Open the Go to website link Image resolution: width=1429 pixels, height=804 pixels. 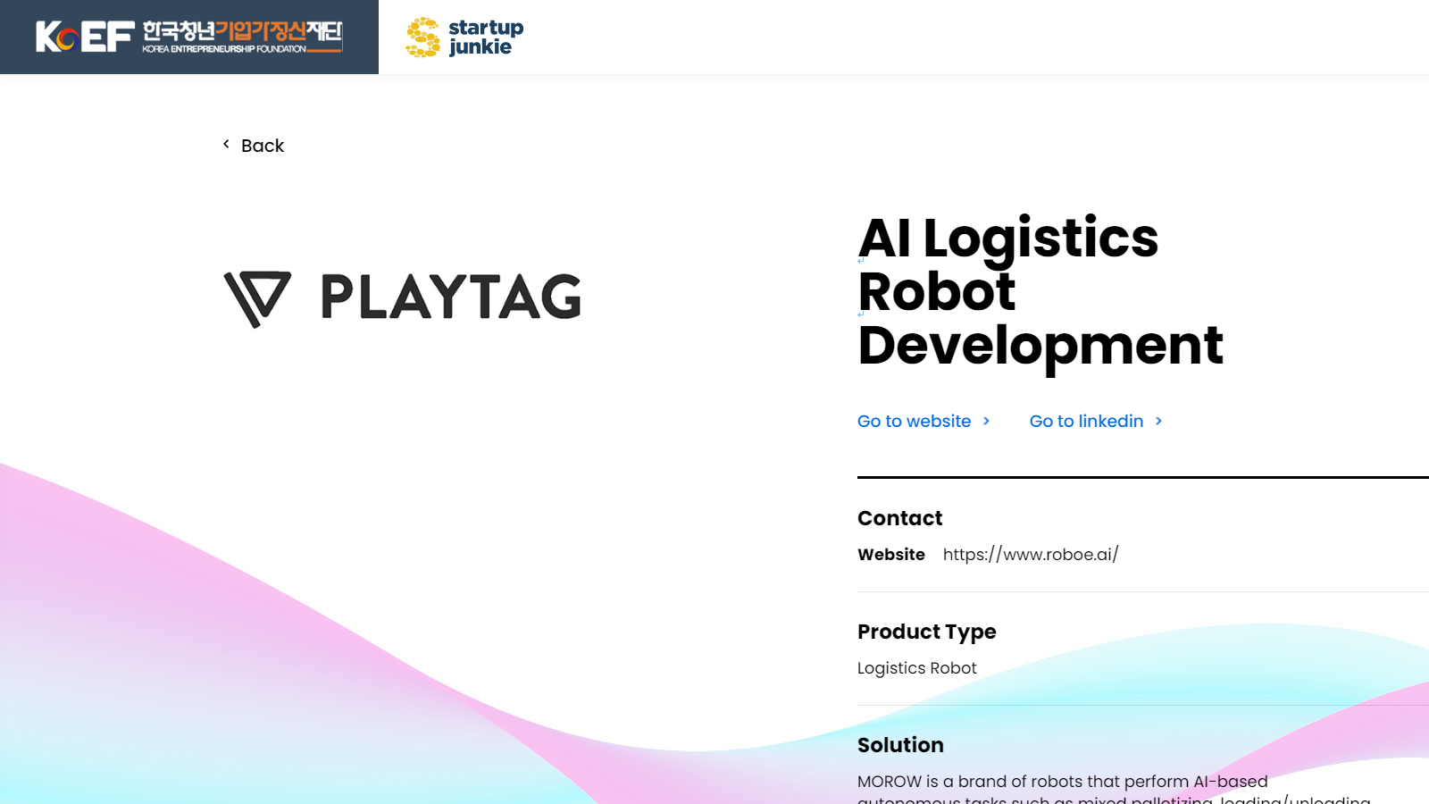click(x=914, y=421)
